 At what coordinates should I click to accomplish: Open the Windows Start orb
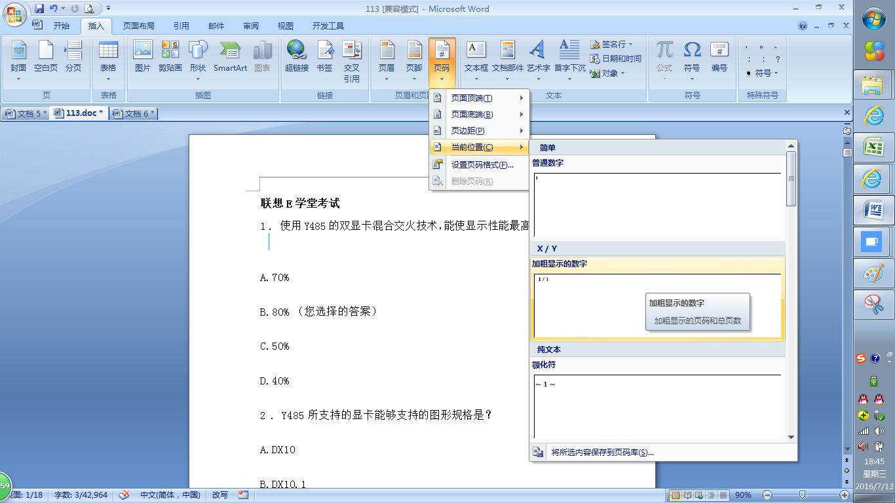coord(874,18)
